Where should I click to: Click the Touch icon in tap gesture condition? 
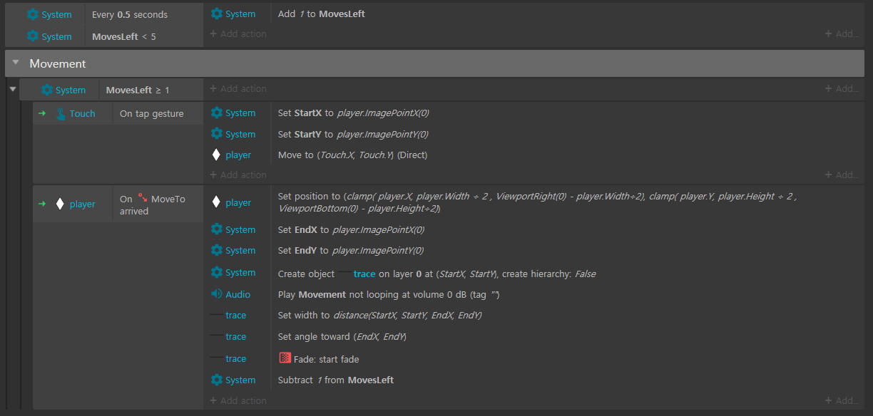tap(61, 114)
